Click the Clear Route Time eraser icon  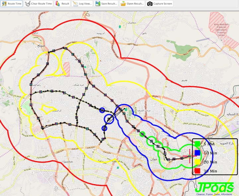pyautogui.click(x=27, y=4)
